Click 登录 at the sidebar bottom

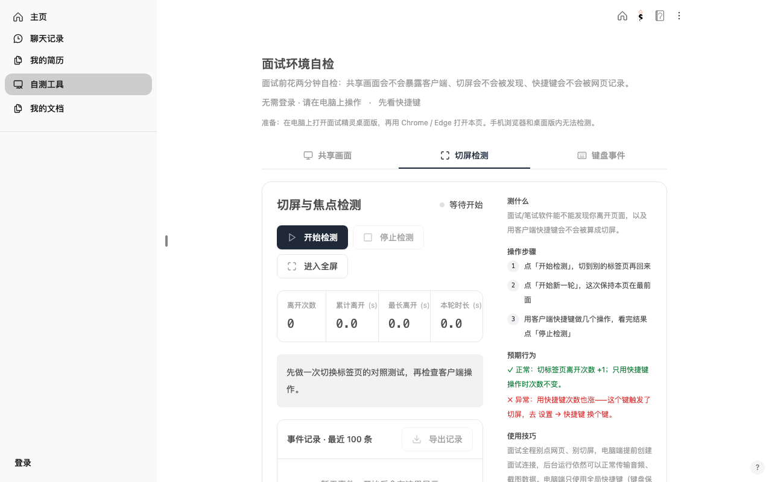23,463
